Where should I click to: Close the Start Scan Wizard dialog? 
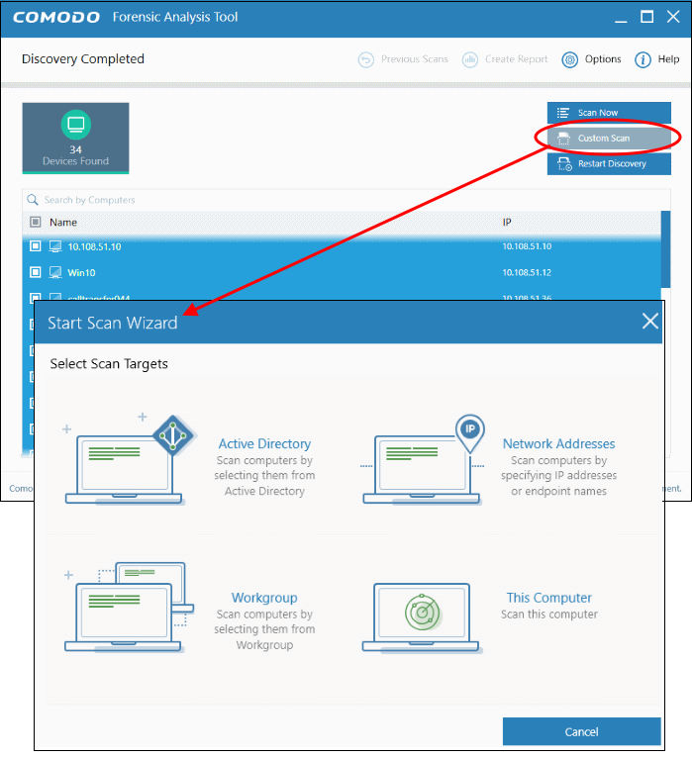coord(650,321)
